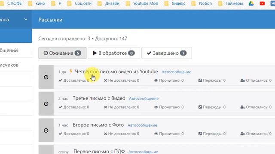Open the Яндекс bookmarks folder
The width and height of the screenshot is (275, 154).
coord(175,3)
